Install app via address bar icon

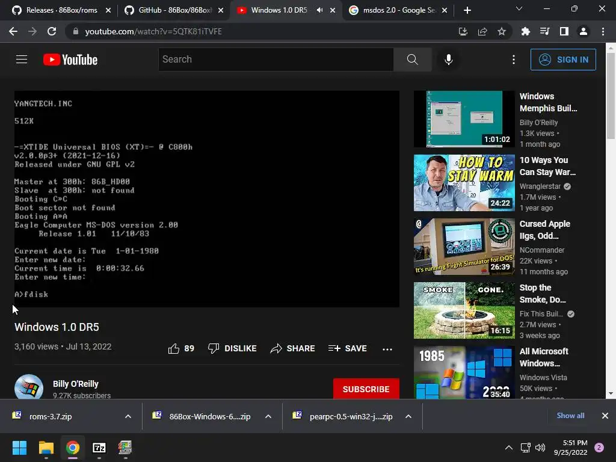coord(463,31)
